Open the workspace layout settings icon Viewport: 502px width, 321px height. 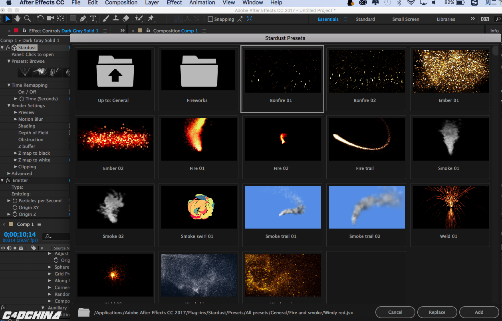[x=485, y=19]
